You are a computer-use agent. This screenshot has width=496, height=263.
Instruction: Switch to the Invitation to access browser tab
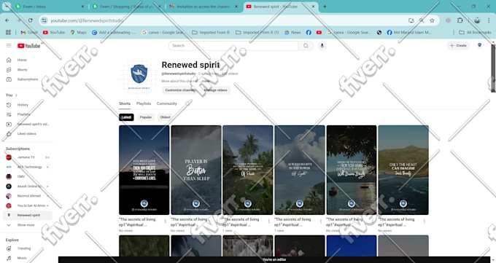203,7
